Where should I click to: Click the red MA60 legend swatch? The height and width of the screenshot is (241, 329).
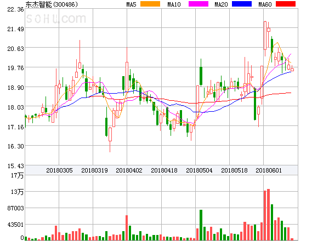point(286,4)
